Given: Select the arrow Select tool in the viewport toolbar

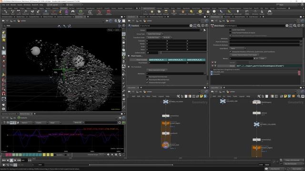Looking at the screenshot, I should point(3,48).
